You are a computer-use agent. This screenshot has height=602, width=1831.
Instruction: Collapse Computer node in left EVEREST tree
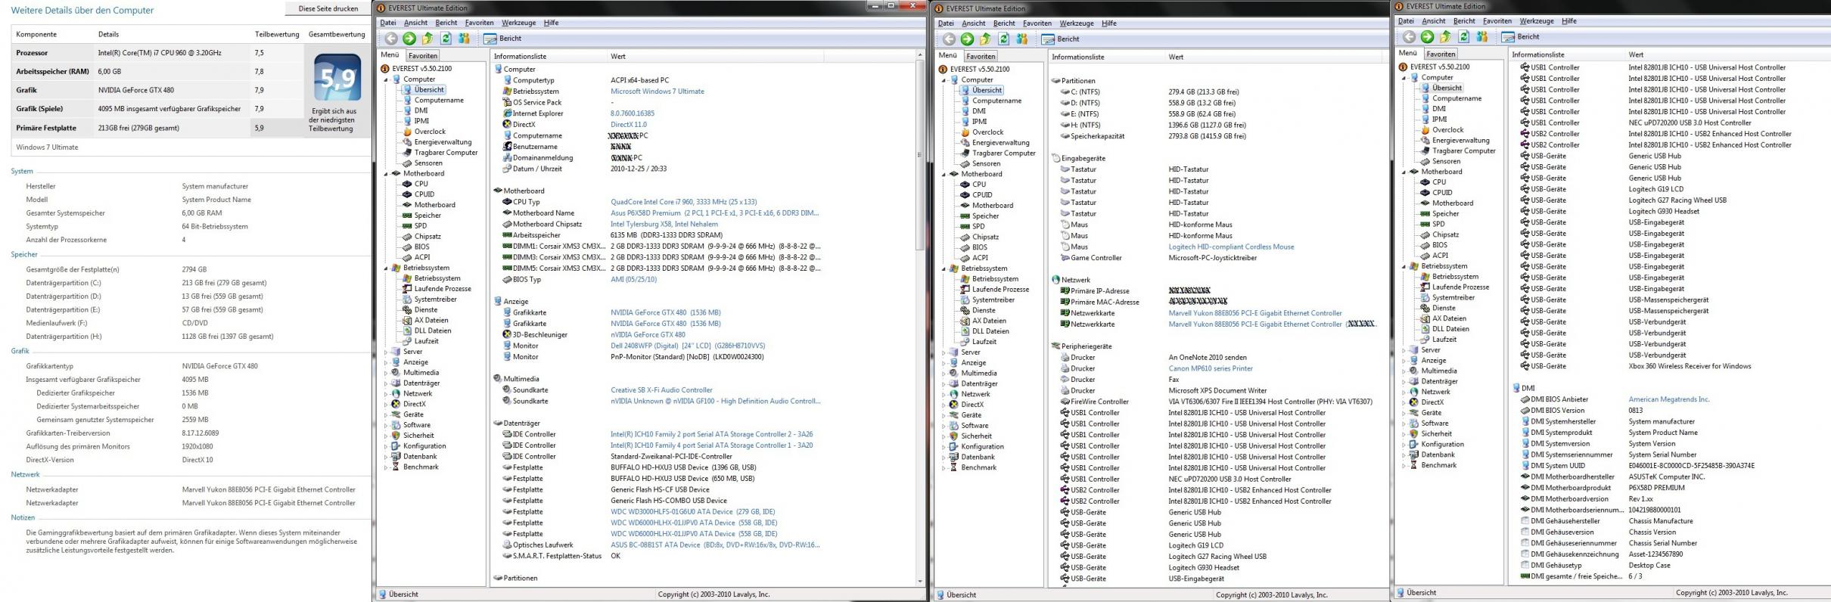tap(386, 79)
